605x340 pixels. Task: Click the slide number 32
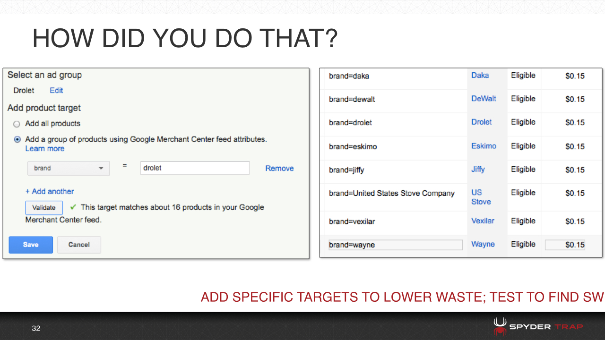click(36, 328)
